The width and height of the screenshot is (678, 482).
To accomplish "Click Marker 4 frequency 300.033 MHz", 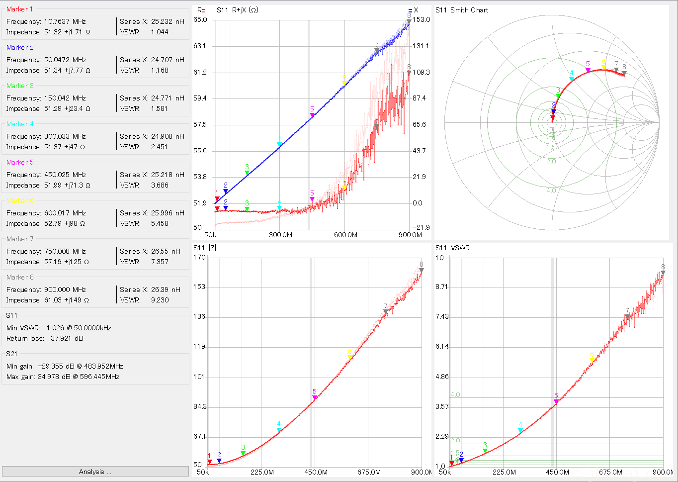I will click(65, 136).
